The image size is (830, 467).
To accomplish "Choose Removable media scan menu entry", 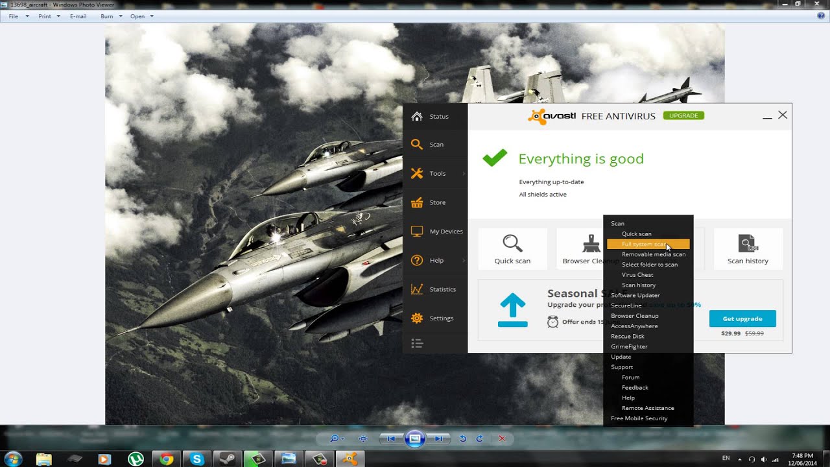I will coord(653,254).
